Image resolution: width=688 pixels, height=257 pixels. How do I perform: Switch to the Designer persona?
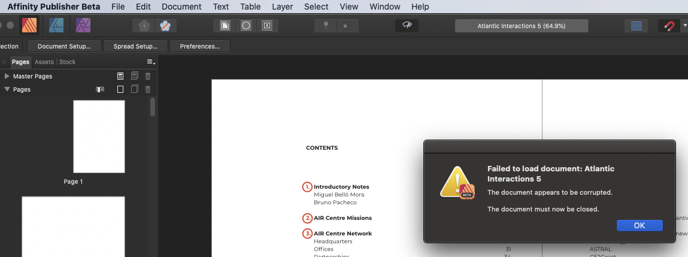click(x=56, y=26)
